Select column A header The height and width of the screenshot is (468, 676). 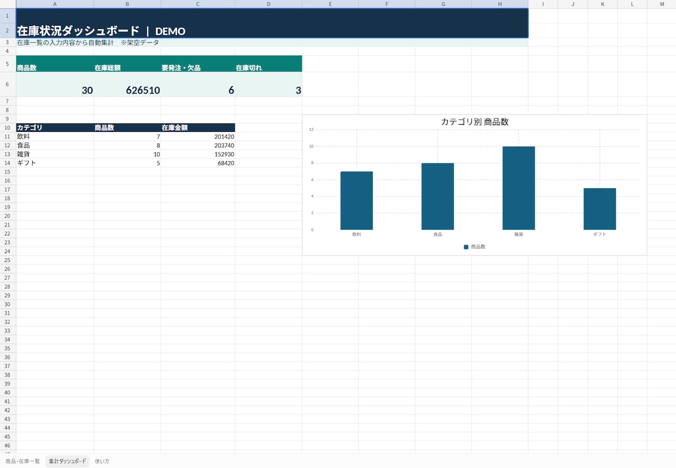pyautogui.click(x=55, y=4)
